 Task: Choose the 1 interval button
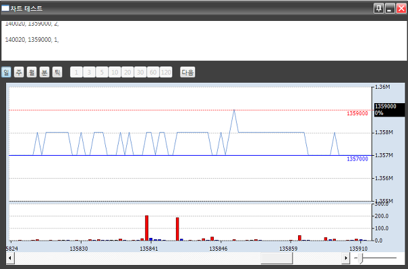76,72
